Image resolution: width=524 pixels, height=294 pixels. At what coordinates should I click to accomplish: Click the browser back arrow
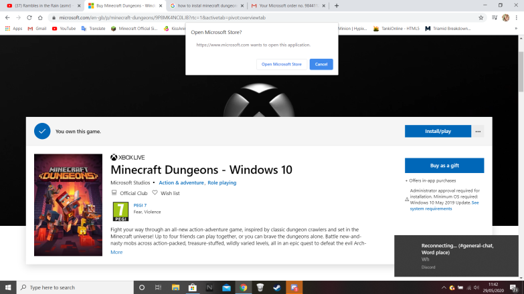[7, 17]
